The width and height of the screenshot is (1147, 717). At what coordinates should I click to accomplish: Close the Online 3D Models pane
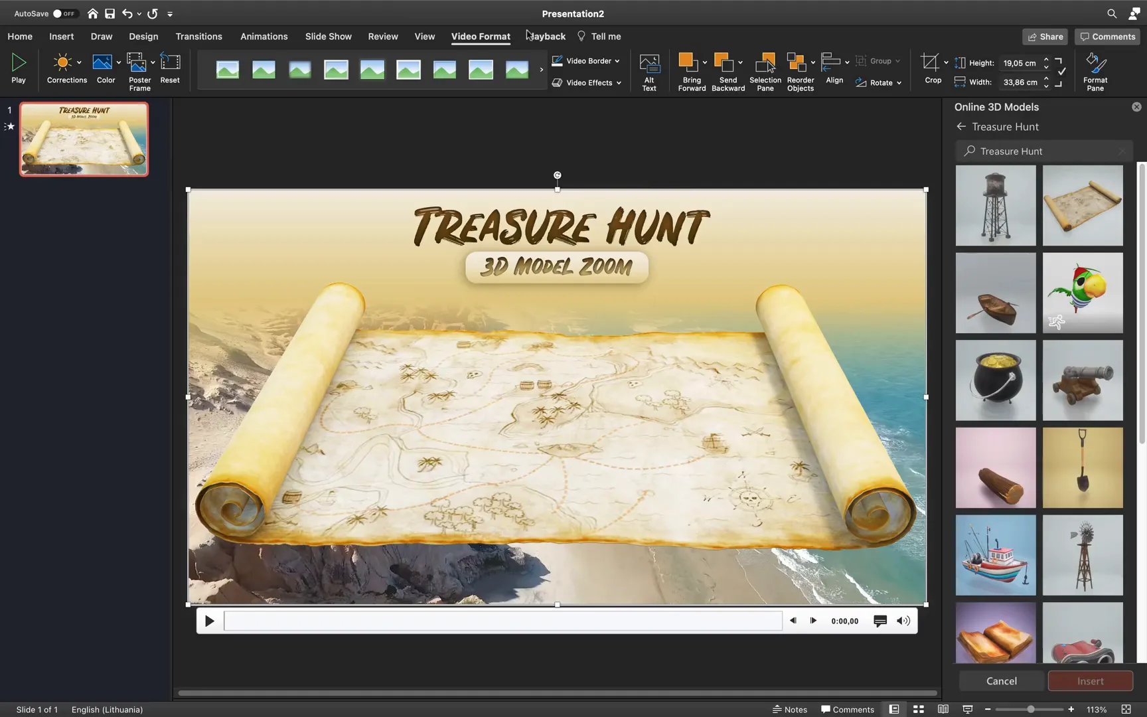point(1136,107)
